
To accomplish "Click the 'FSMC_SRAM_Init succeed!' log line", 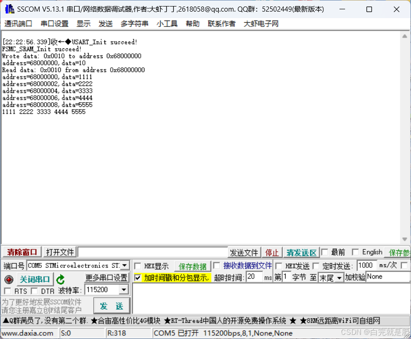I will (x=42, y=49).
